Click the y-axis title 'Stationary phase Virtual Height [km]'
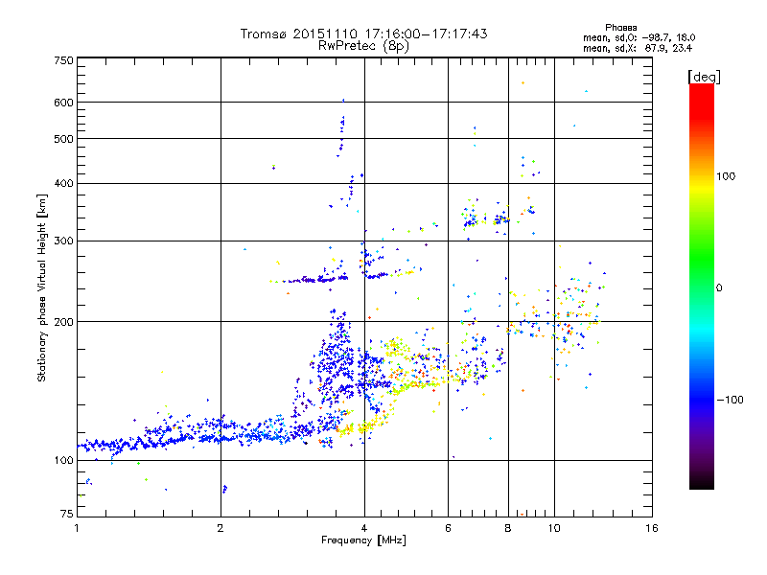767x575 pixels. point(42,287)
